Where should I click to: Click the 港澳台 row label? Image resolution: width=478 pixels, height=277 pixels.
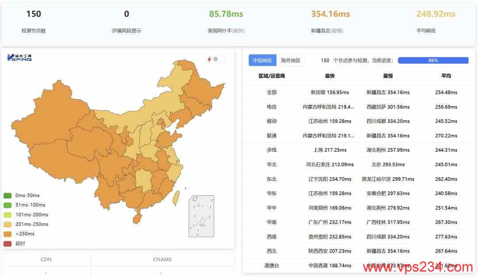[272, 266]
